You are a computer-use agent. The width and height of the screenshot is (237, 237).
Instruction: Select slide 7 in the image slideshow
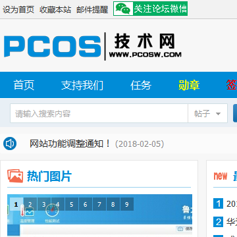tap(99, 204)
